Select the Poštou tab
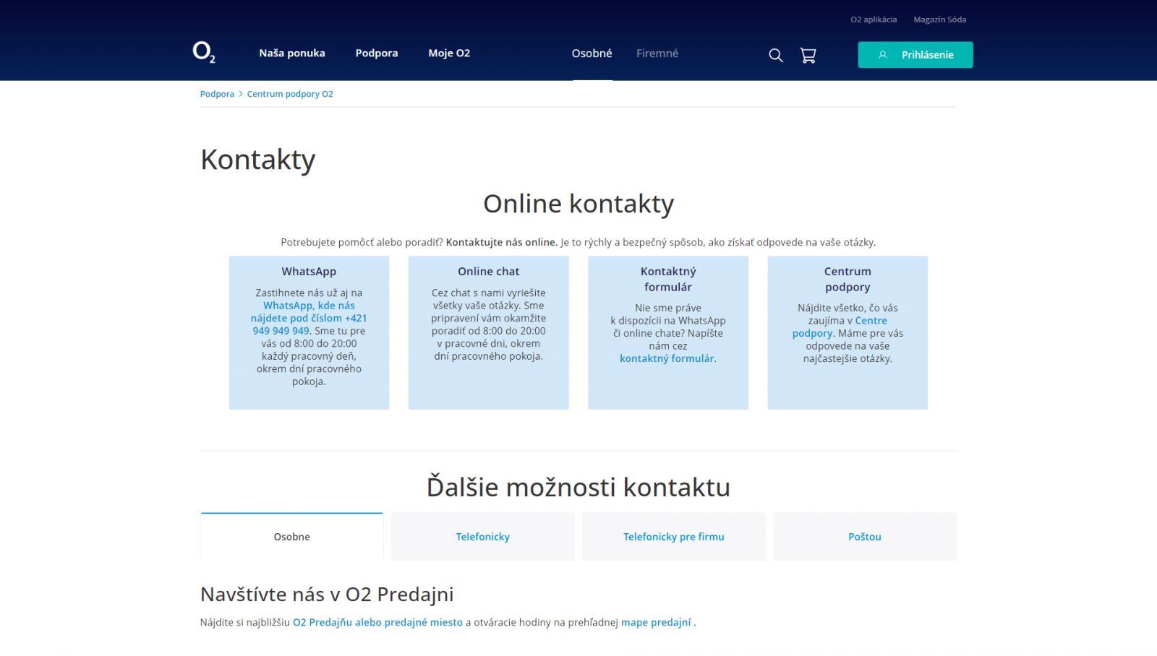The width and height of the screenshot is (1157, 656). (x=864, y=537)
